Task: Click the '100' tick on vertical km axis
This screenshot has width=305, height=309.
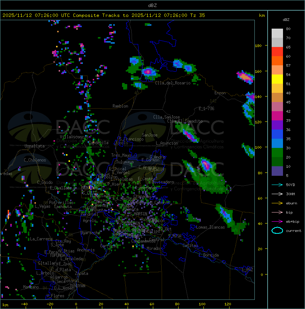Action: tap(258, 148)
